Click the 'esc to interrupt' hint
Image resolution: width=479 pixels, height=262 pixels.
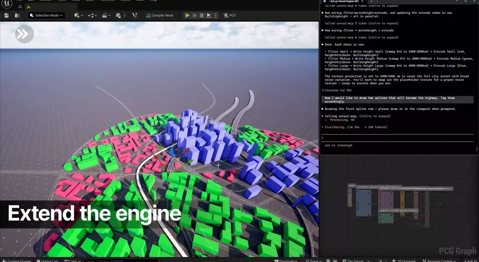pyautogui.click(x=339, y=145)
